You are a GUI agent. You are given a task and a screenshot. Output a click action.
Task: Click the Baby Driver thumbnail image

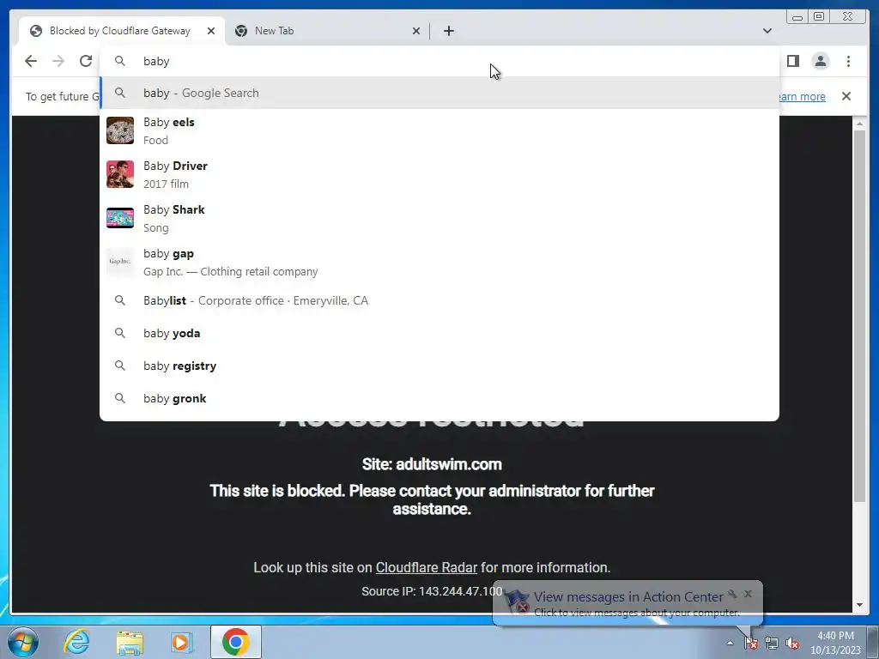[x=120, y=174]
